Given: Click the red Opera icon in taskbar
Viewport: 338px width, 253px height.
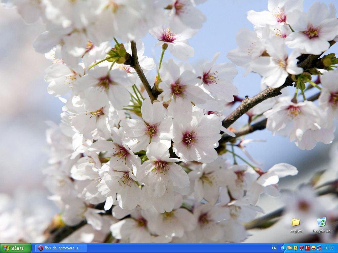Looking at the screenshot, I should point(41,248).
